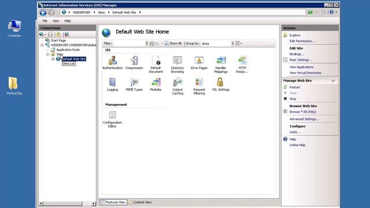Image resolution: width=370 pixels, height=208 pixels.
Task: Open the Logging feature
Action: coord(112,84)
